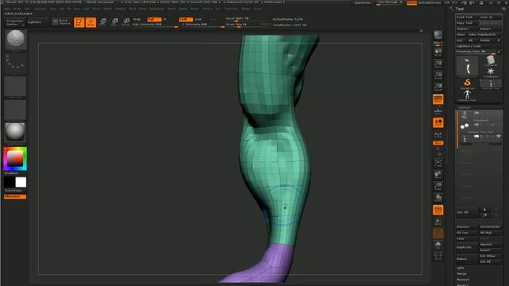Click the Load Tool button

coord(467,17)
